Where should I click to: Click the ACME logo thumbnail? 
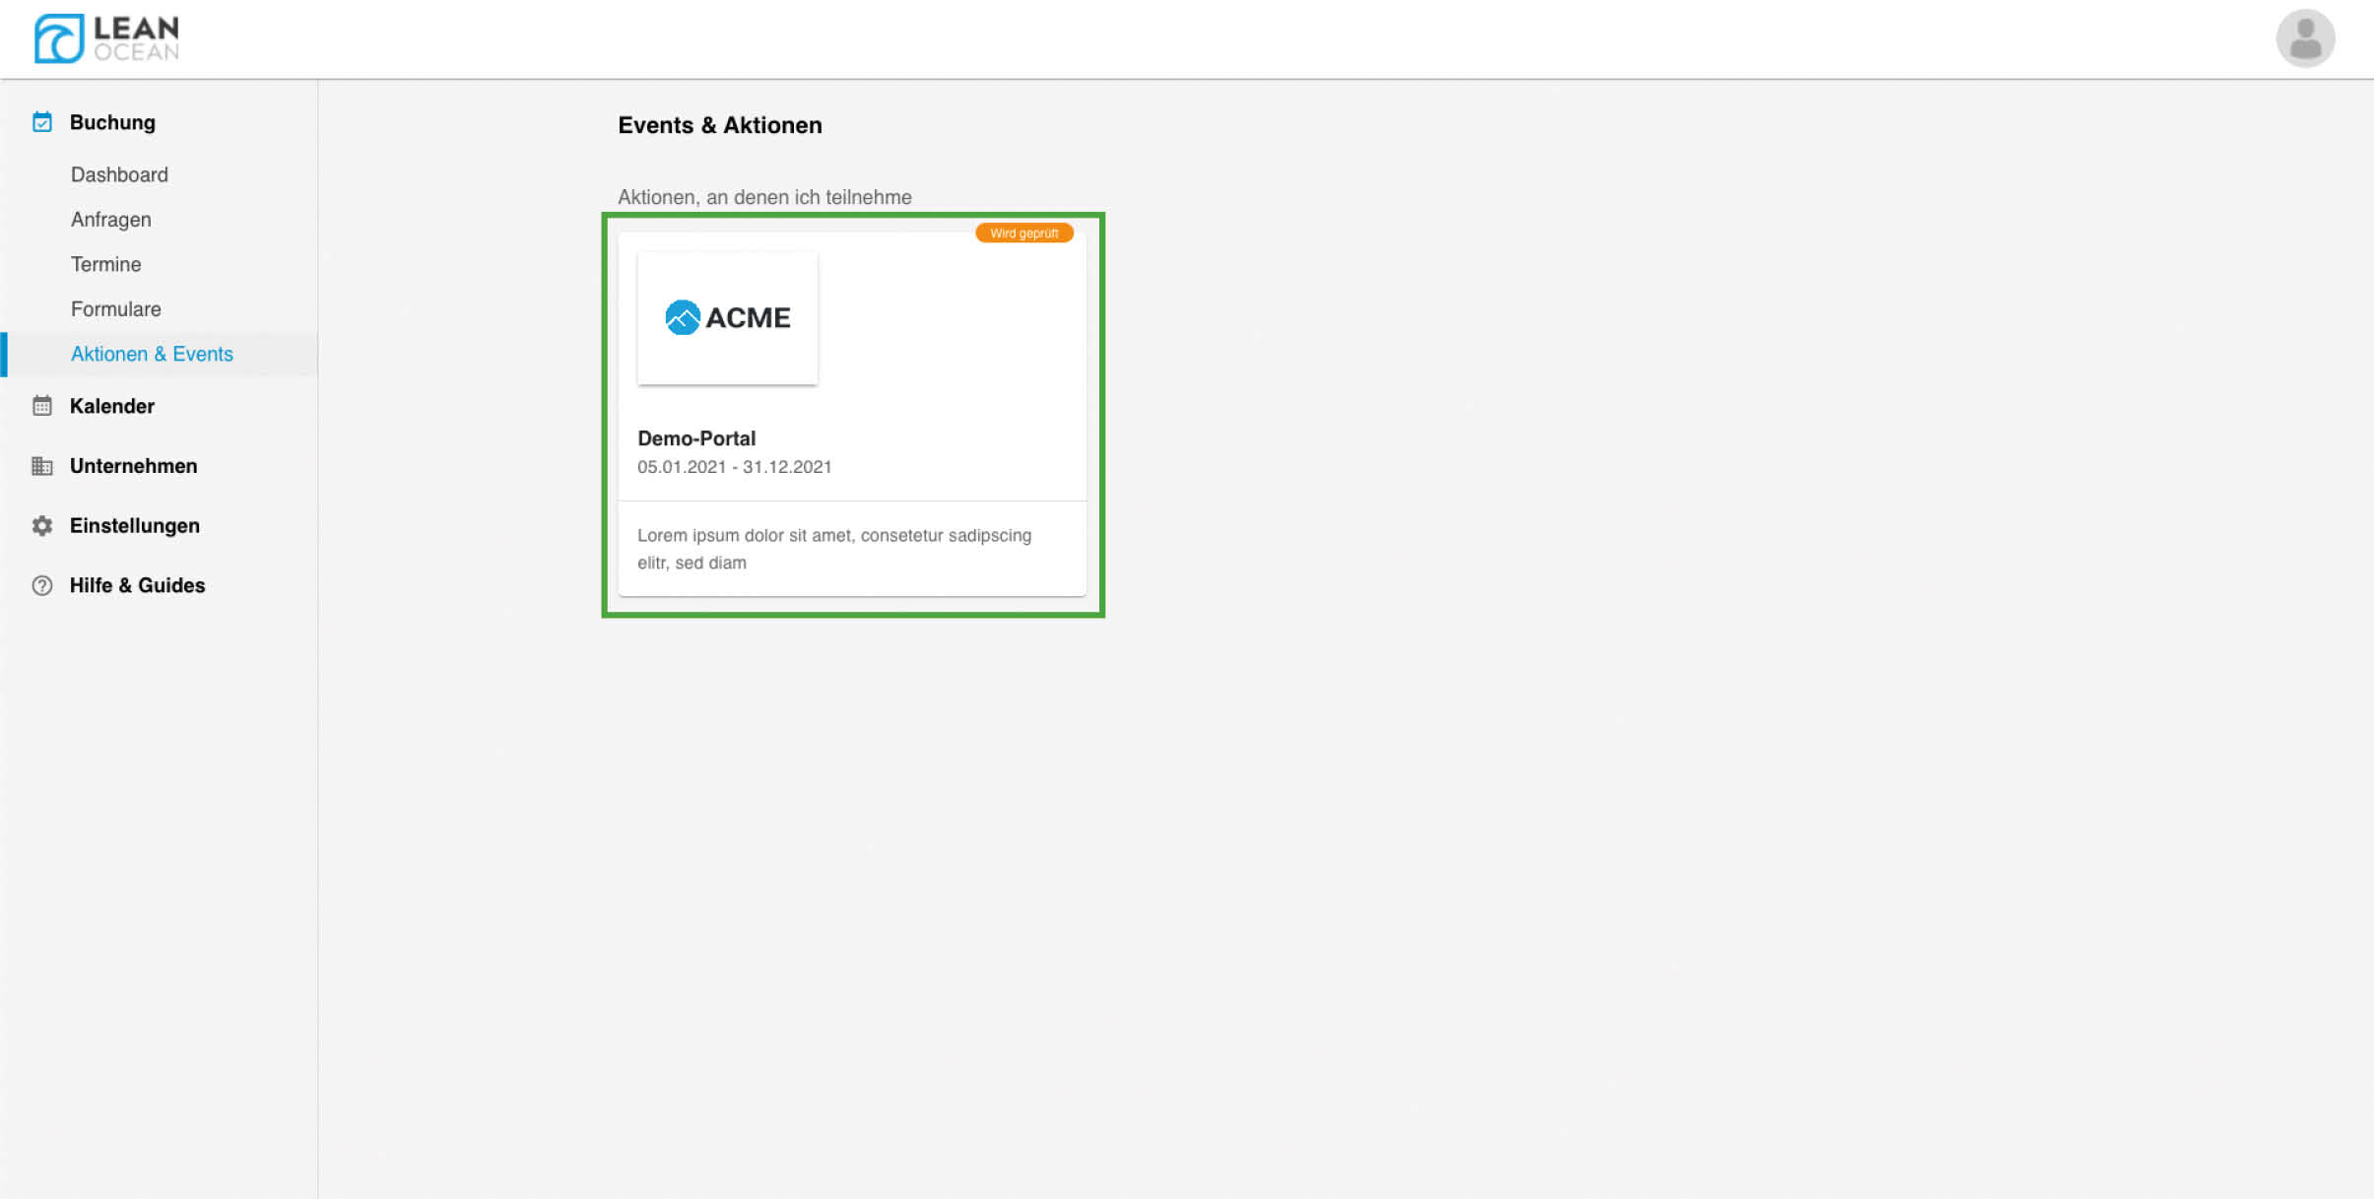[x=727, y=317]
